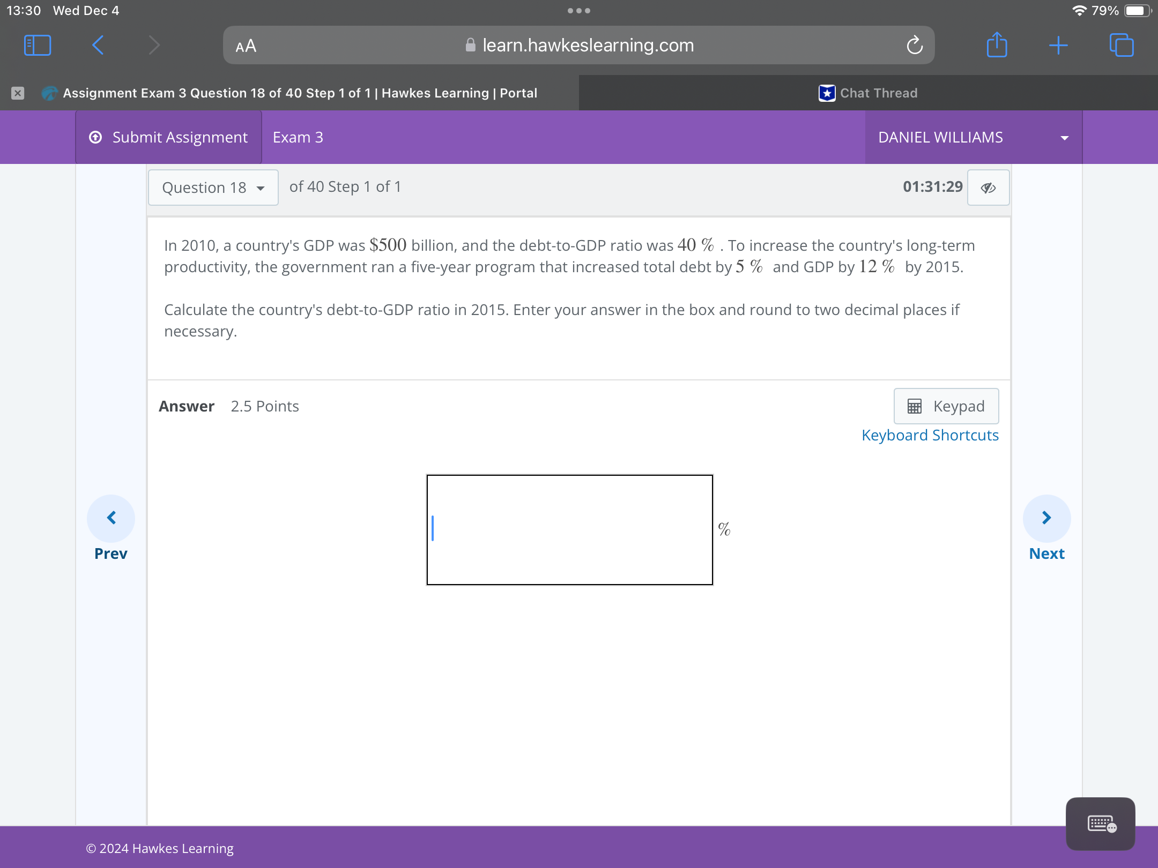
Task: Reload the page with refresh icon
Action: pyautogui.click(x=915, y=46)
